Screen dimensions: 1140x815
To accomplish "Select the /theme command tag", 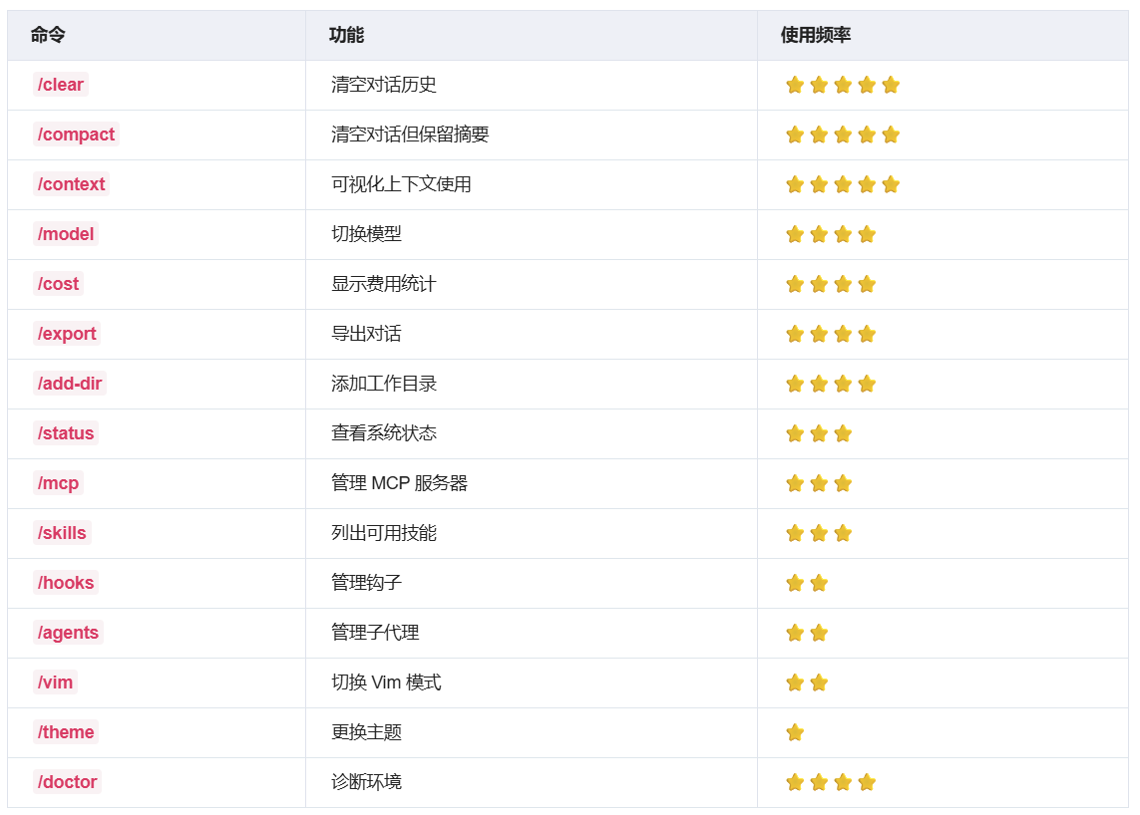I will [66, 732].
